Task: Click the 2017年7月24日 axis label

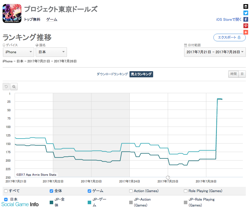Action: tap(129, 181)
